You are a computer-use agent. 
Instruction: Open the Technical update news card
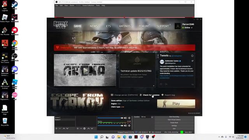pos(137,70)
